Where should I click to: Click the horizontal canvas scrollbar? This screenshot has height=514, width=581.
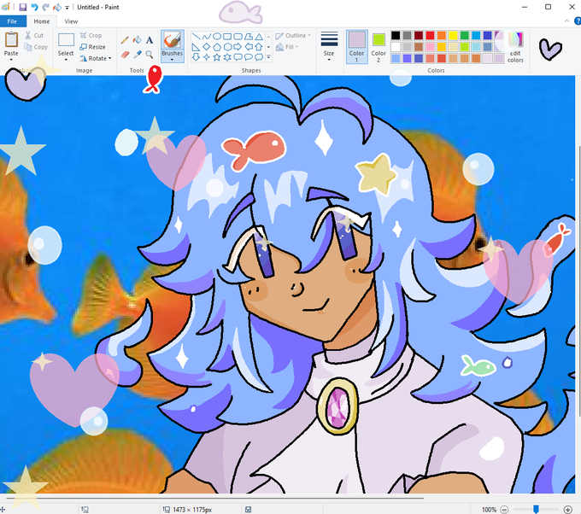[x=215, y=499]
